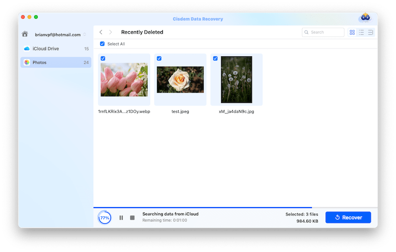Navigate back with the left chevron
The height and width of the screenshot is (252, 396).
pos(101,32)
